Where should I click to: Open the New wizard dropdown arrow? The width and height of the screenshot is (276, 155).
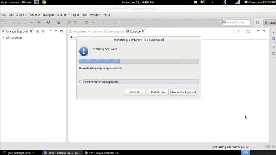[8, 22]
